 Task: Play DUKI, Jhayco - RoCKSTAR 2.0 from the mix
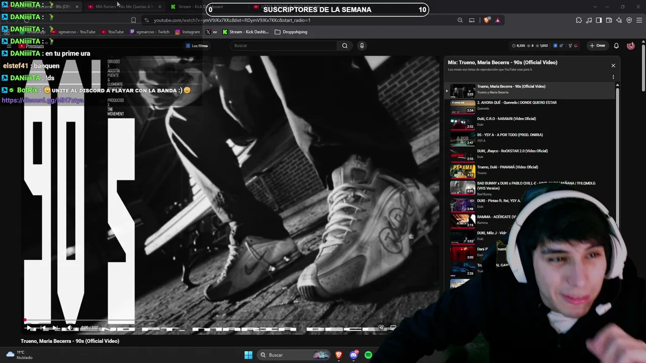pos(530,156)
